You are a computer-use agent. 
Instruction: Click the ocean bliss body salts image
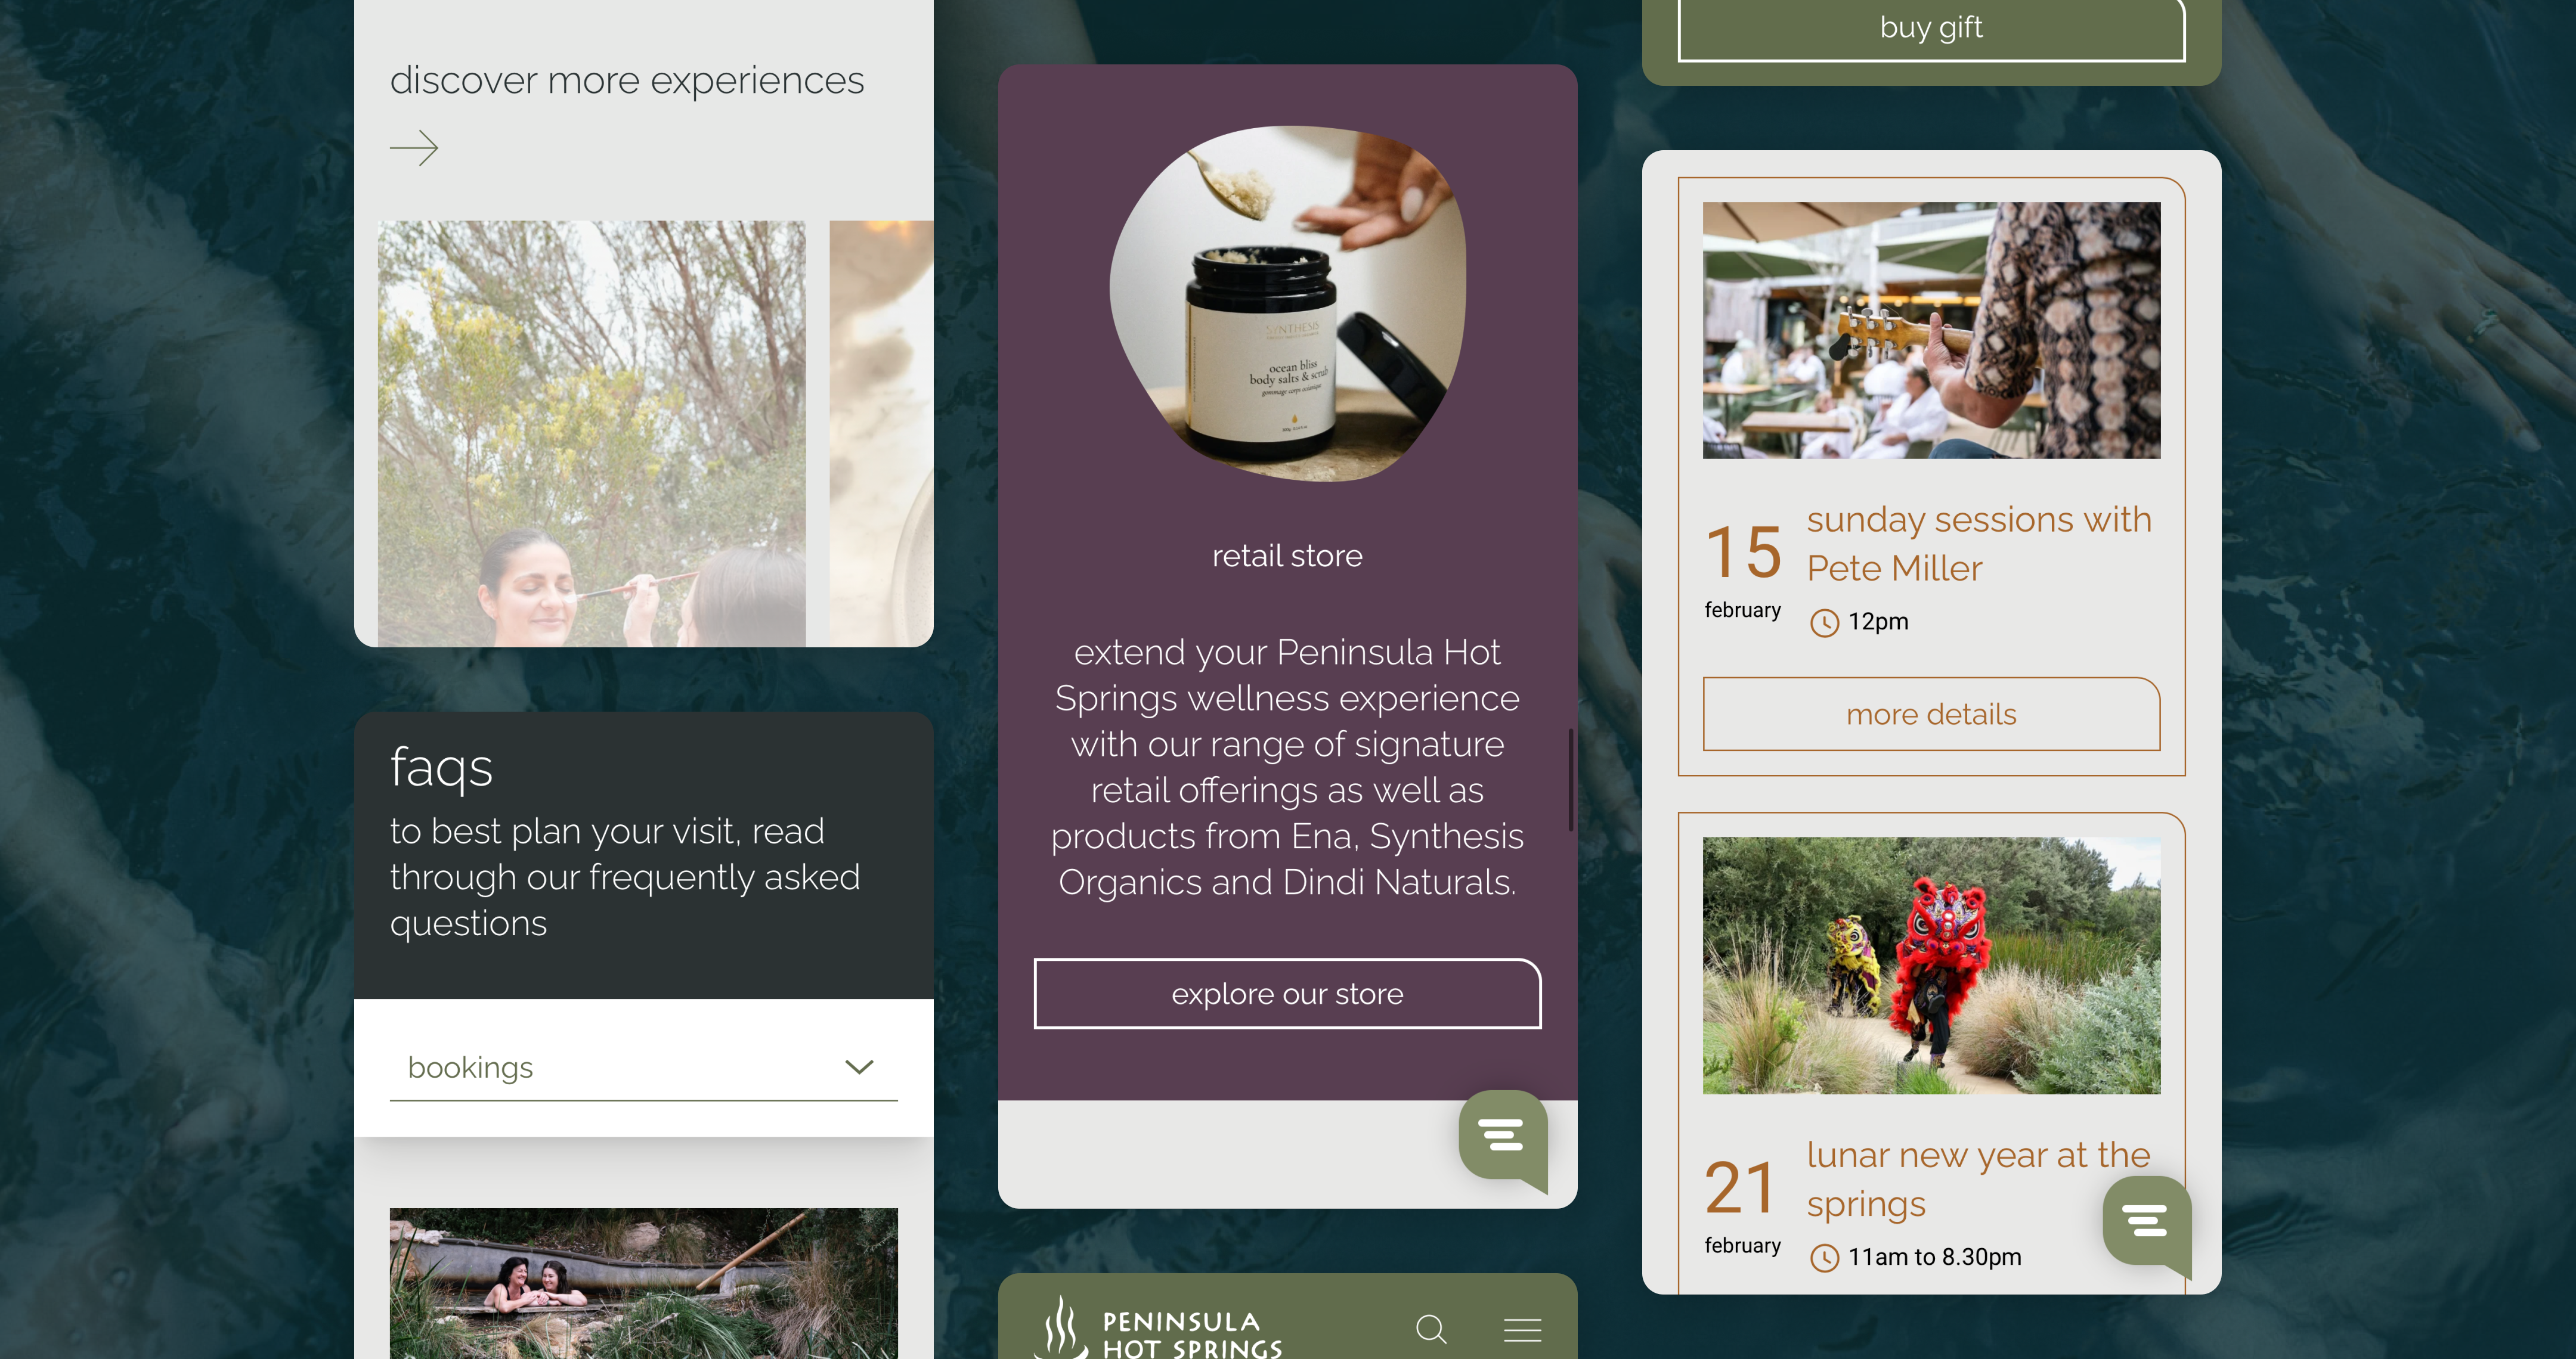click(1287, 303)
